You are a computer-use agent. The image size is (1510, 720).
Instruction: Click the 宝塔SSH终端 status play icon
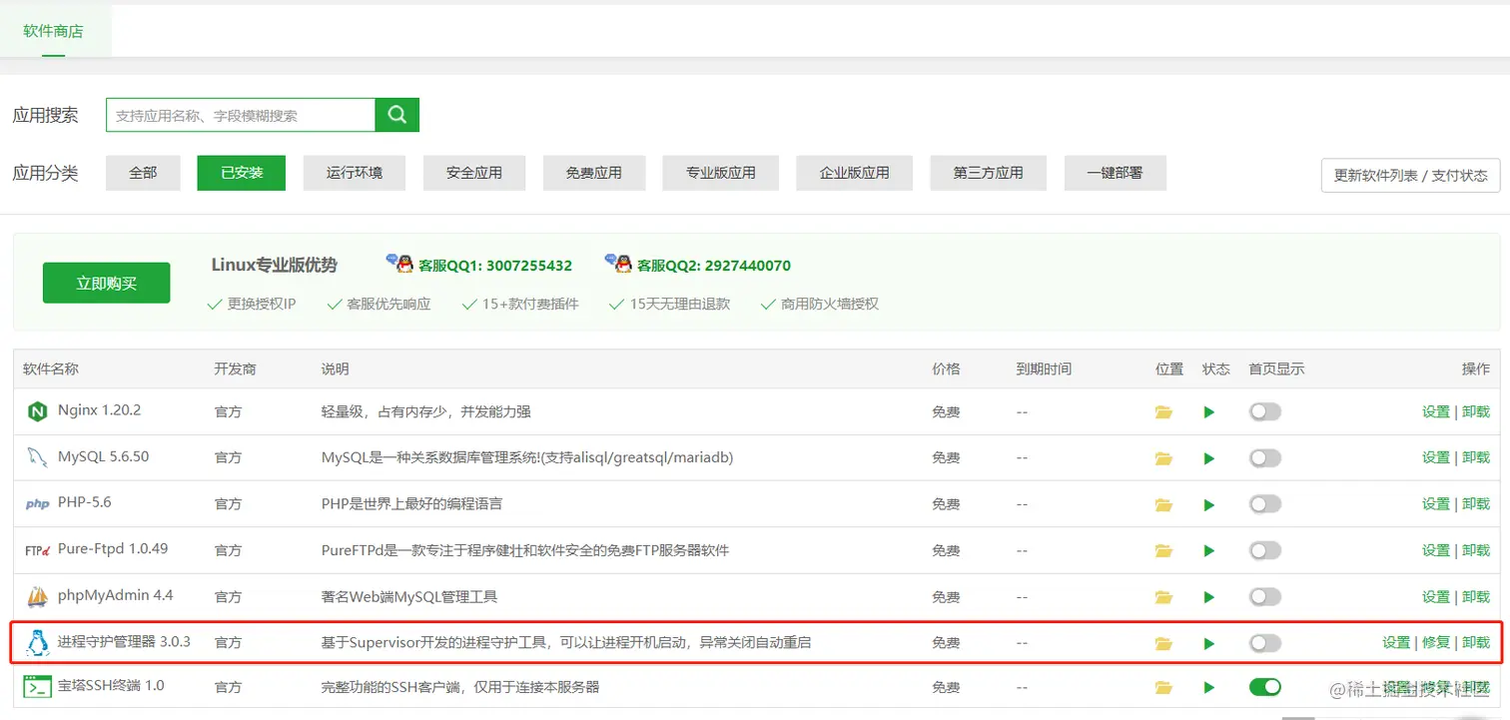[x=1209, y=687]
